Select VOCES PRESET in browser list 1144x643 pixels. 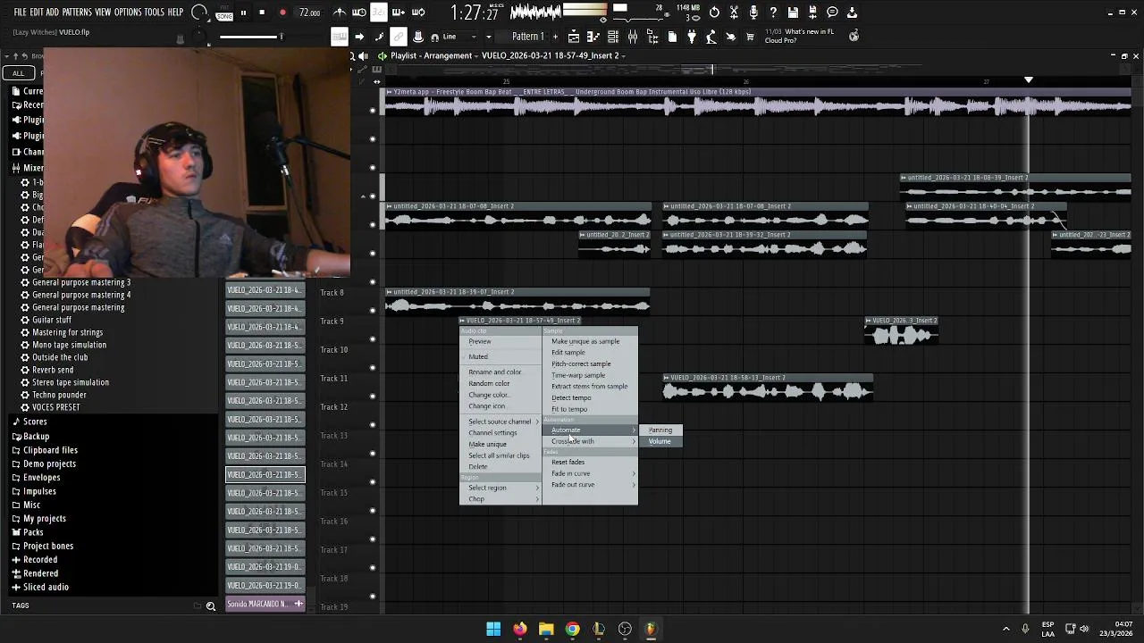55,407
